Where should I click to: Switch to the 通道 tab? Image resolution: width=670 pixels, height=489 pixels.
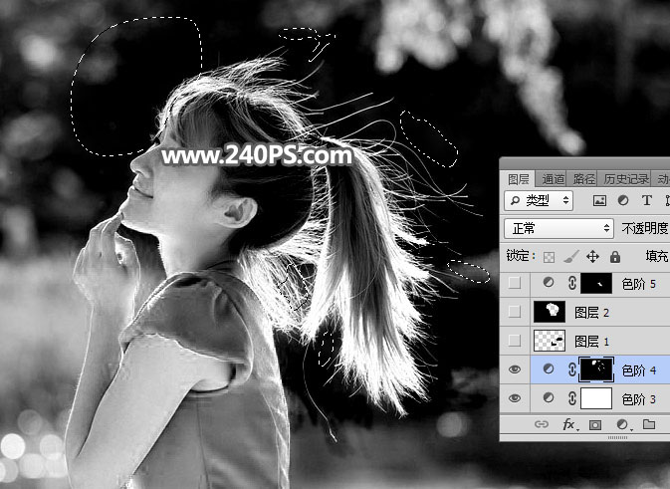point(553,179)
